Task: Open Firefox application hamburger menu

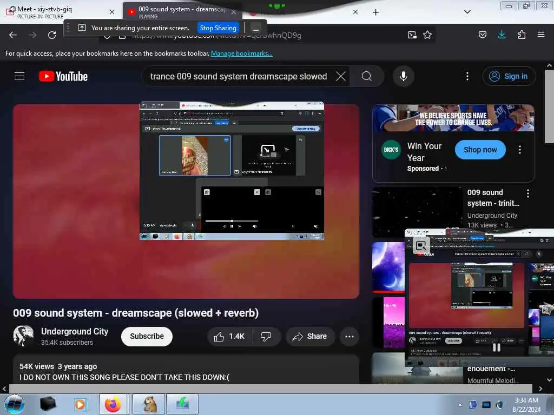Action: pyautogui.click(x=541, y=35)
